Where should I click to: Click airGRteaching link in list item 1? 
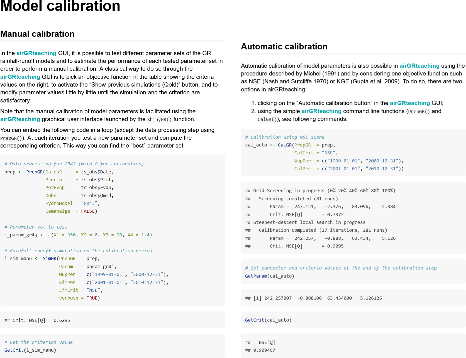[x=410, y=103]
